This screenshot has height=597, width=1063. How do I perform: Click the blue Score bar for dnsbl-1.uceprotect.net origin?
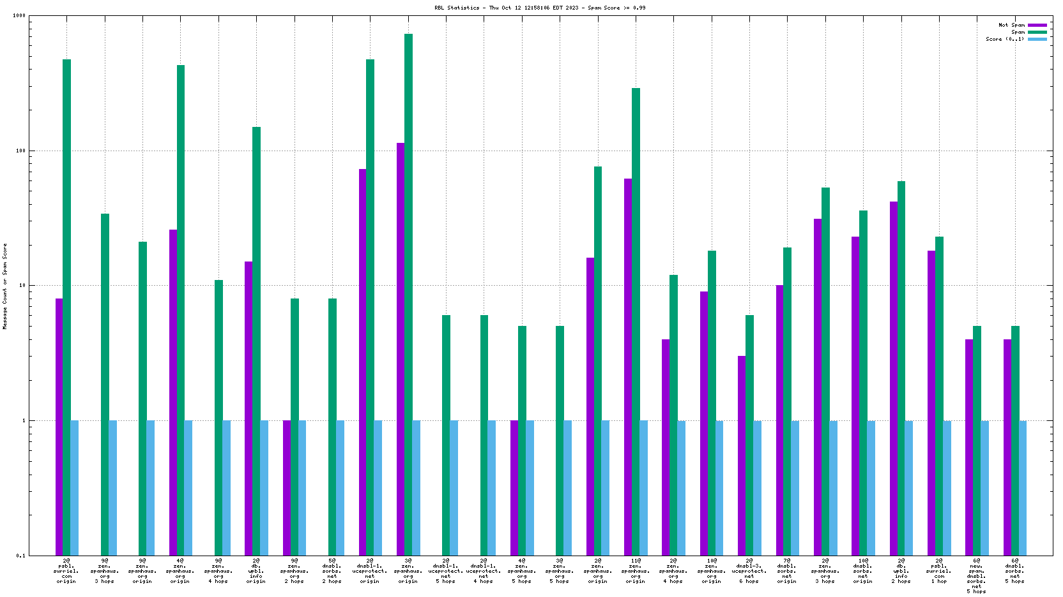tap(378, 487)
